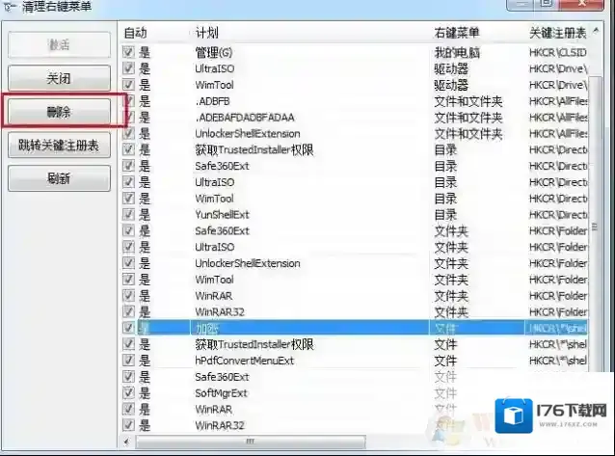Screen dimensions: 615x456
Task: Sort by the 计划 column header
Action: click(206, 33)
